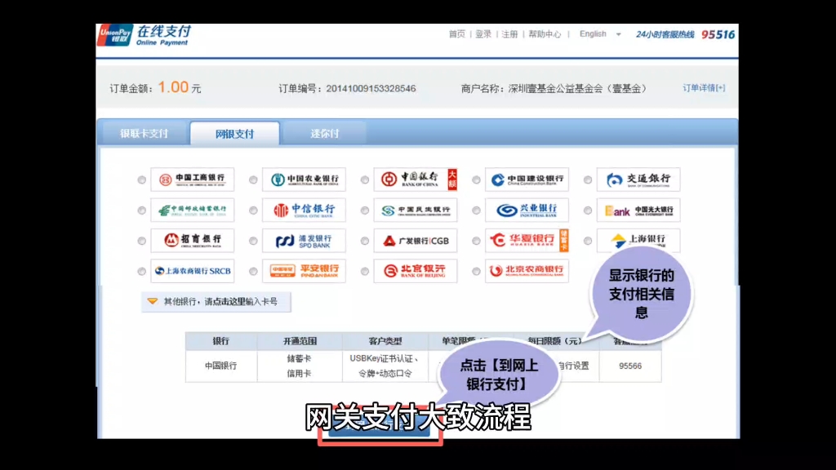Screen dimensions: 836x470
Task: Select the 平安银行 bank logo
Action: (x=304, y=271)
